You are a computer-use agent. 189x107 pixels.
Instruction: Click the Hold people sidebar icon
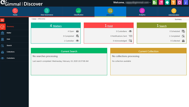pyautogui.click(x=3, y=39)
